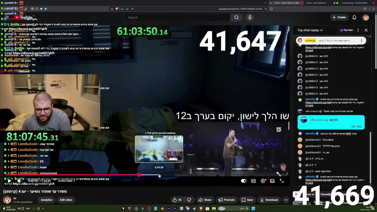Click the Edit video button
Viewport: 377px width, 212px height.
tap(66, 200)
